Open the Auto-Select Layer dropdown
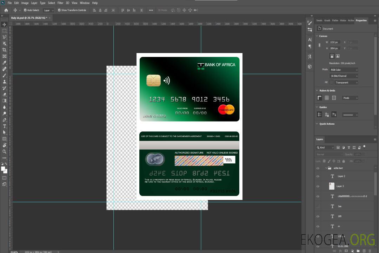This screenshot has width=379, height=253. [48, 10]
